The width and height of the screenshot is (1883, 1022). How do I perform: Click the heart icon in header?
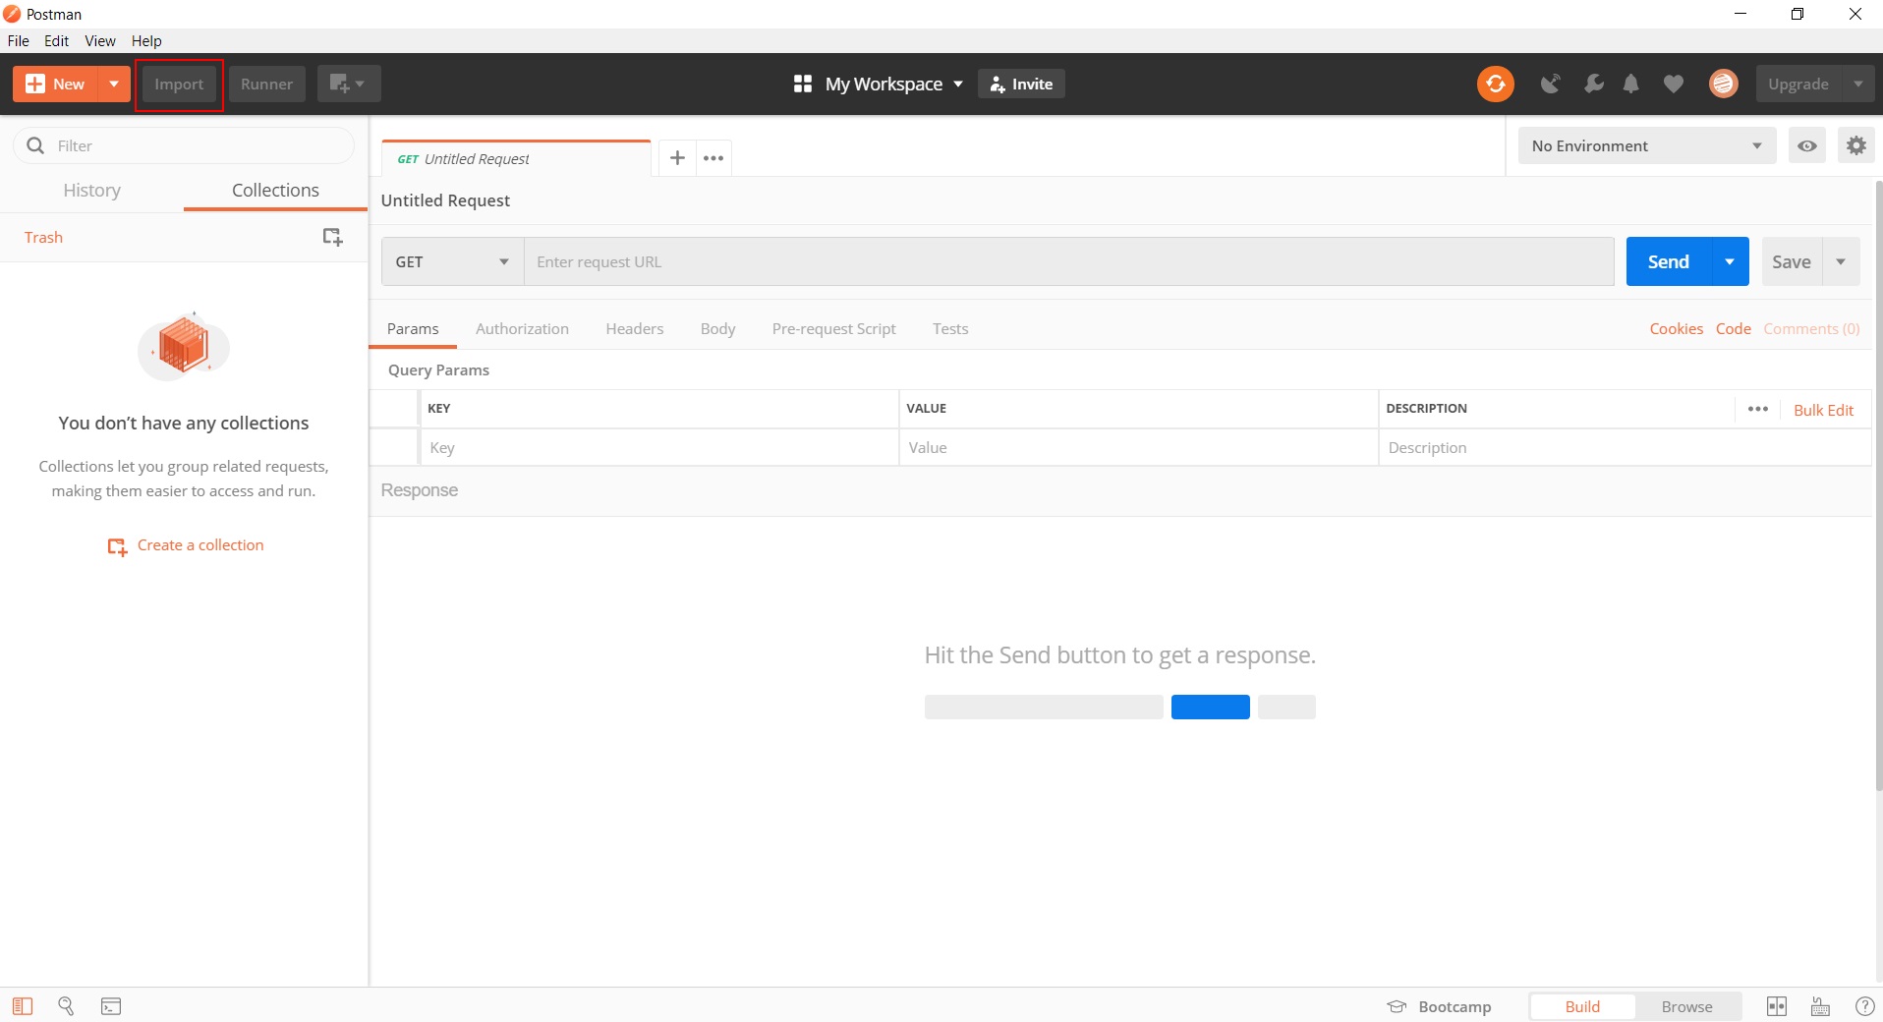pyautogui.click(x=1674, y=84)
